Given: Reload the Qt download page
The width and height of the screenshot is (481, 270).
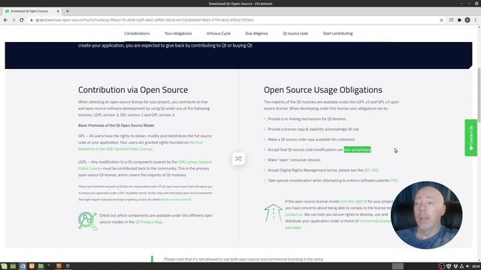Looking at the screenshot, I should [x=22, y=20].
